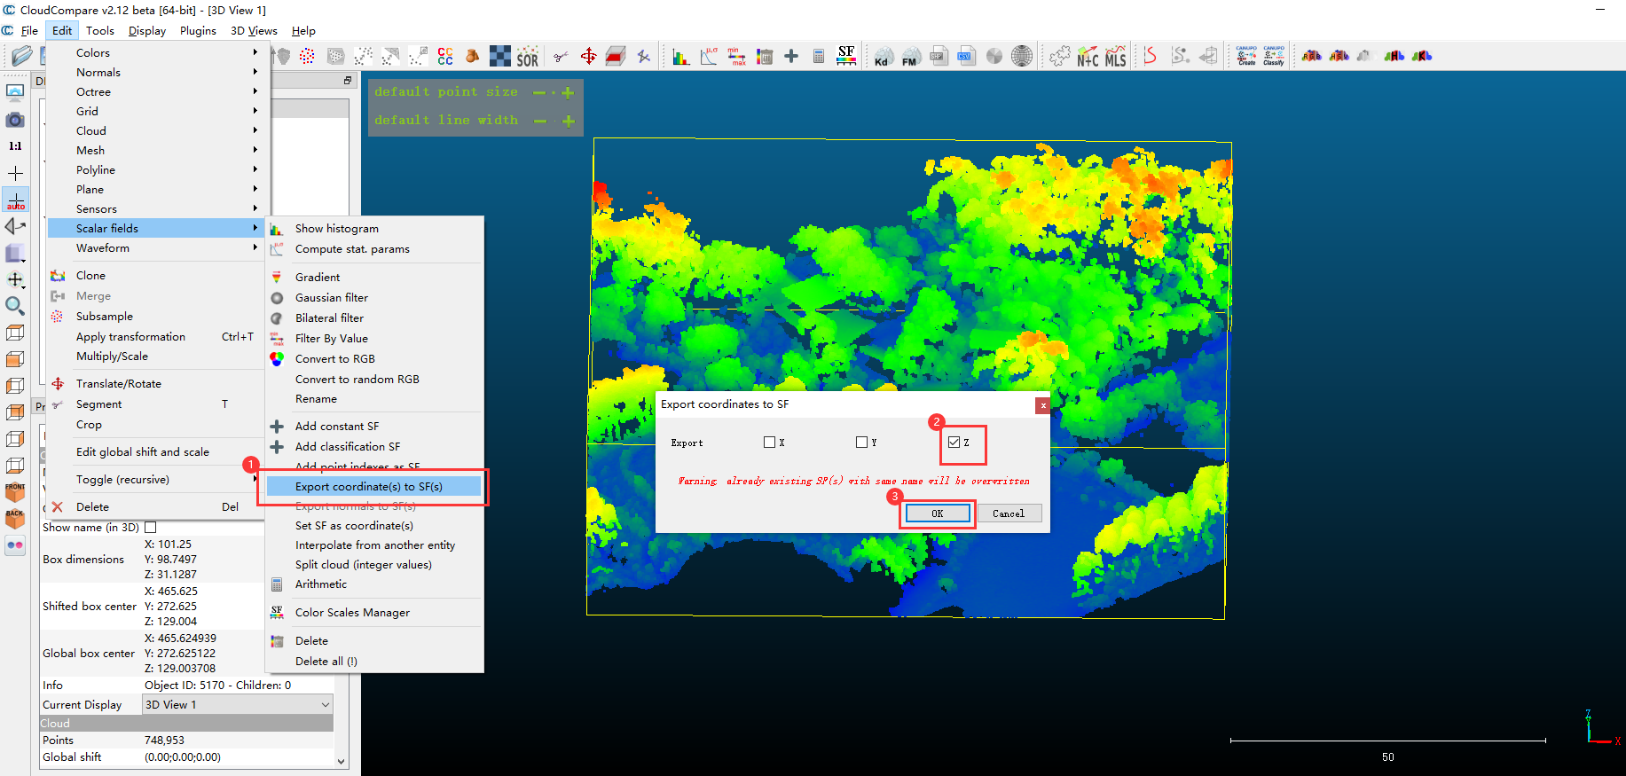Open the Current Display 3D View 1 dropdown
Screen dimensions: 1626x776
click(238, 704)
